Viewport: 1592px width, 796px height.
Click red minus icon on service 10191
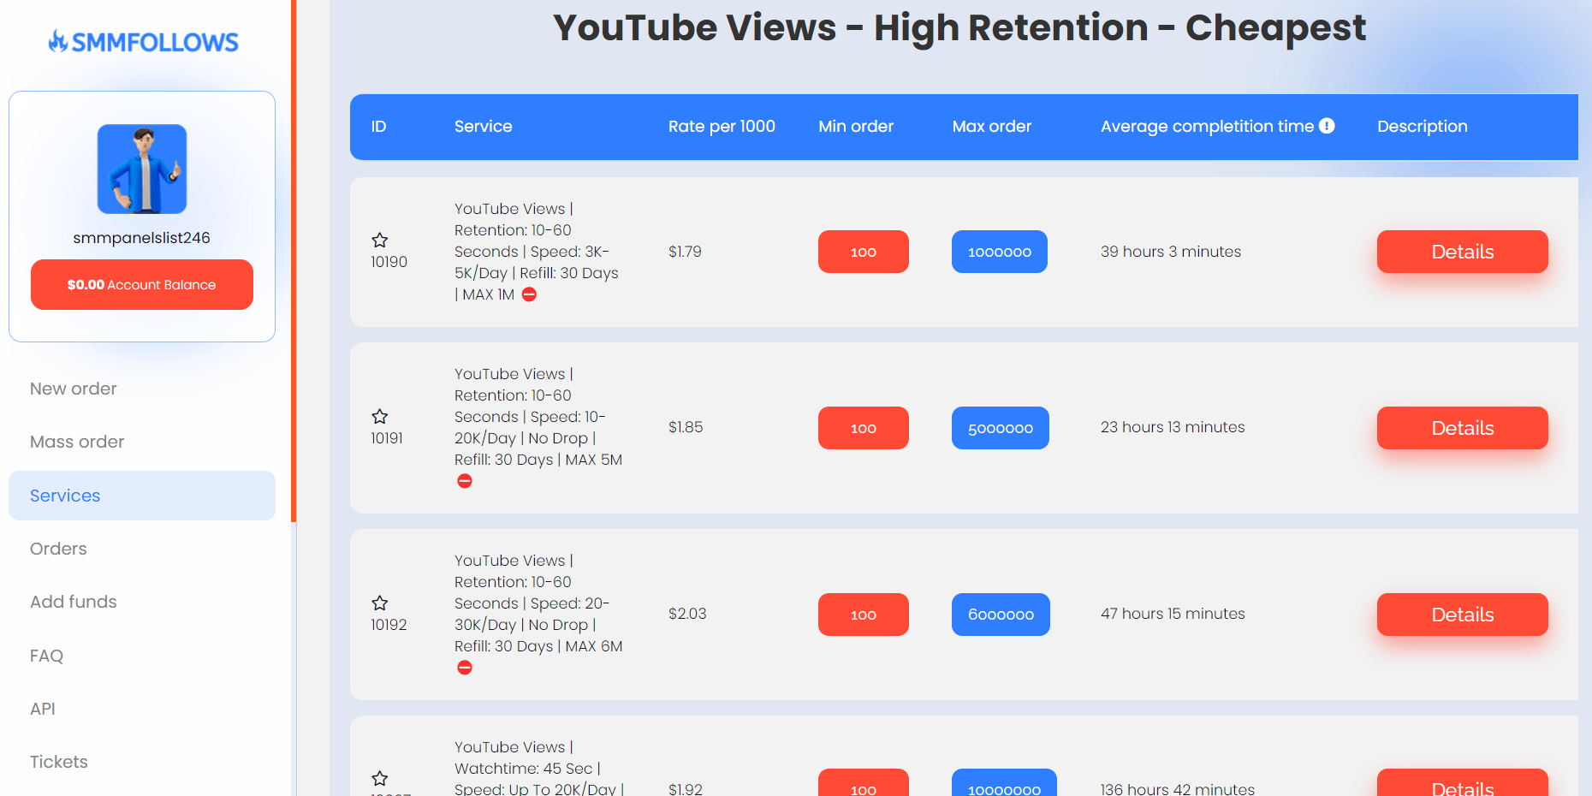point(465,481)
